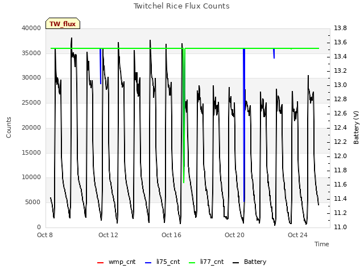Click the blue li75_cnt dip before Oct 12
The width and height of the screenshot is (364, 273).
[101, 67]
